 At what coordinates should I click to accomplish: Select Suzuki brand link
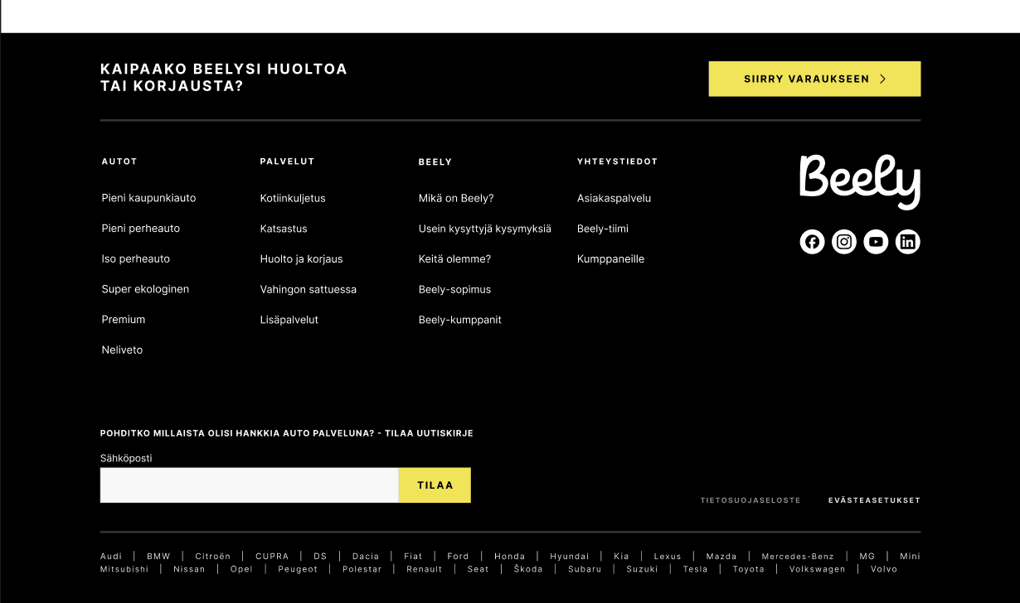(x=642, y=569)
